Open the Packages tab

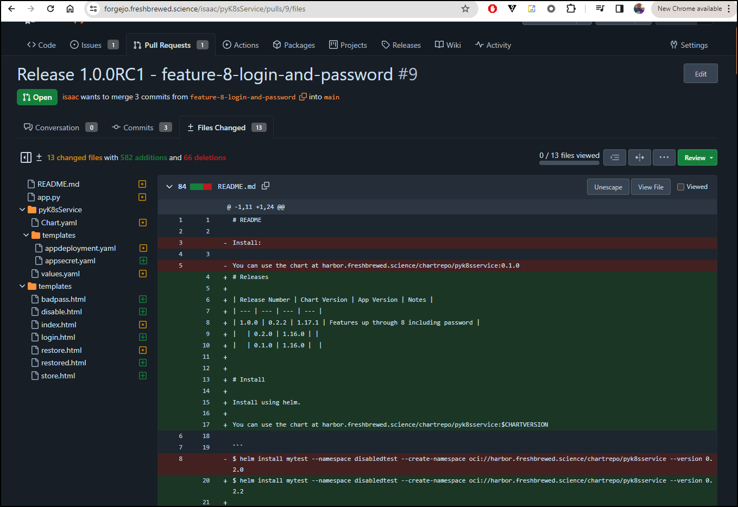[x=294, y=45]
